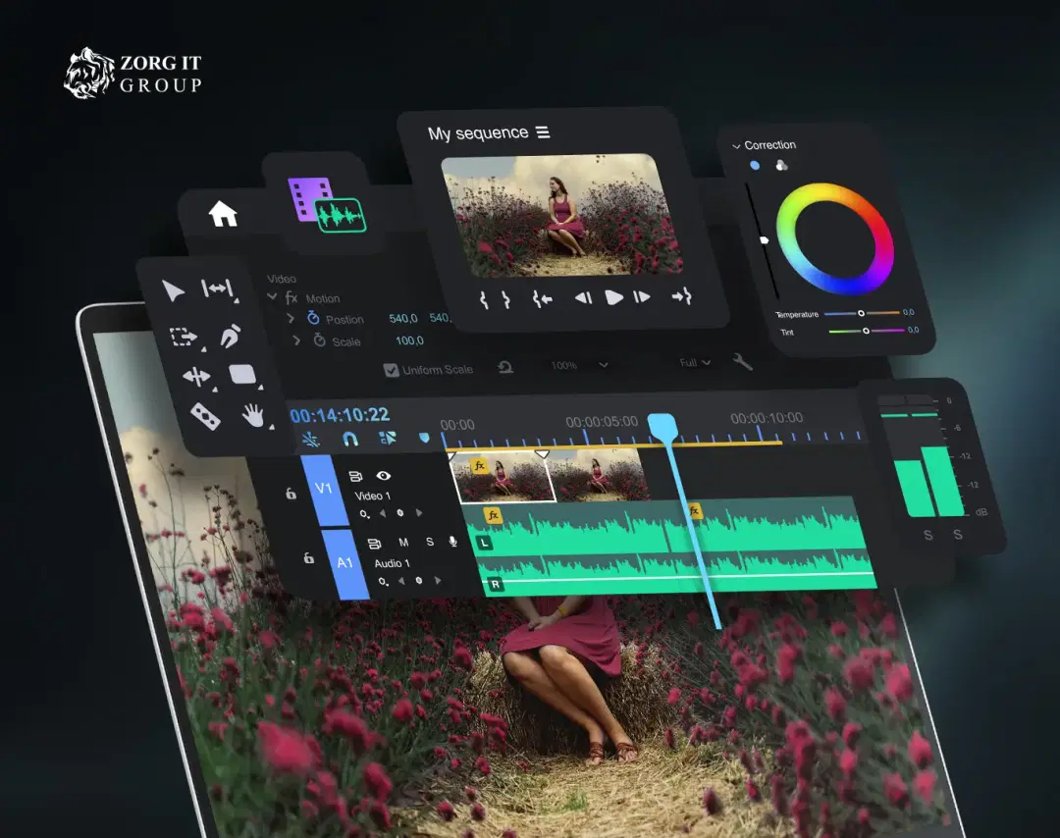Mute the Audio 1 track
This screenshot has width=1060, height=838.
(x=403, y=543)
